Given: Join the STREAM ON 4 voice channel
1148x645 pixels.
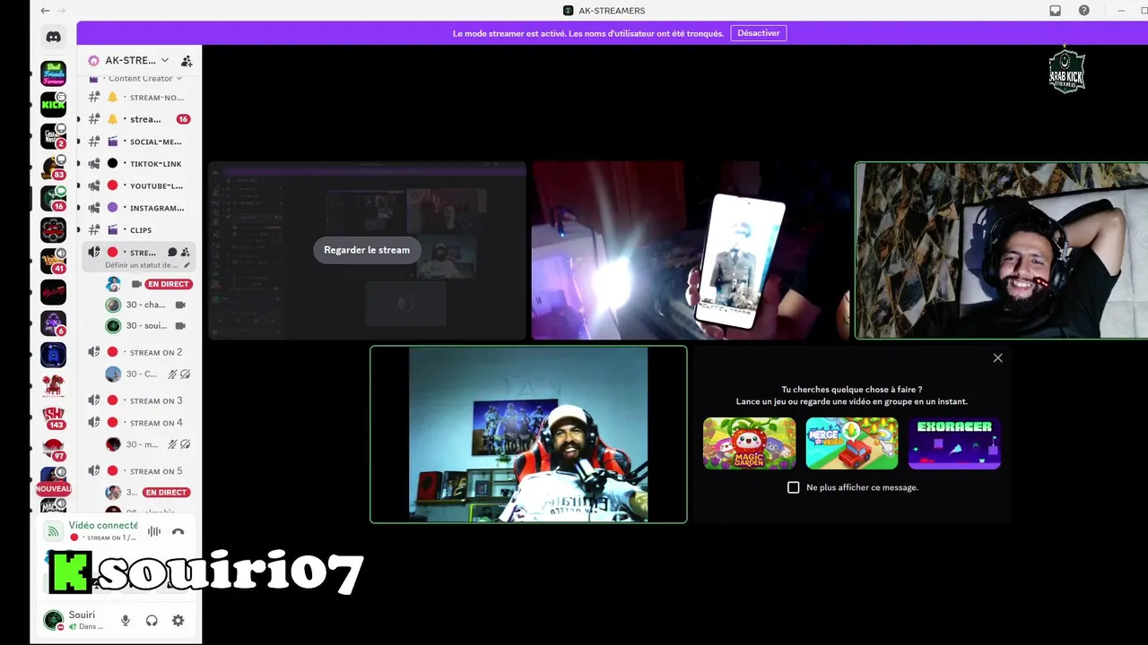Looking at the screenshot, I should point(139,423).
